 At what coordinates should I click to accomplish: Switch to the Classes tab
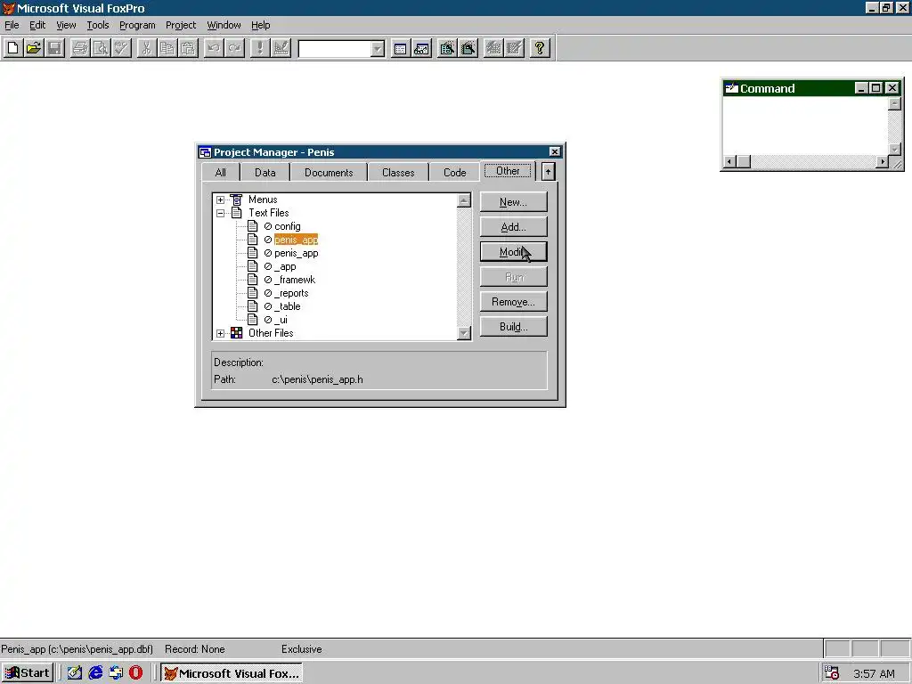pos(398,173)
